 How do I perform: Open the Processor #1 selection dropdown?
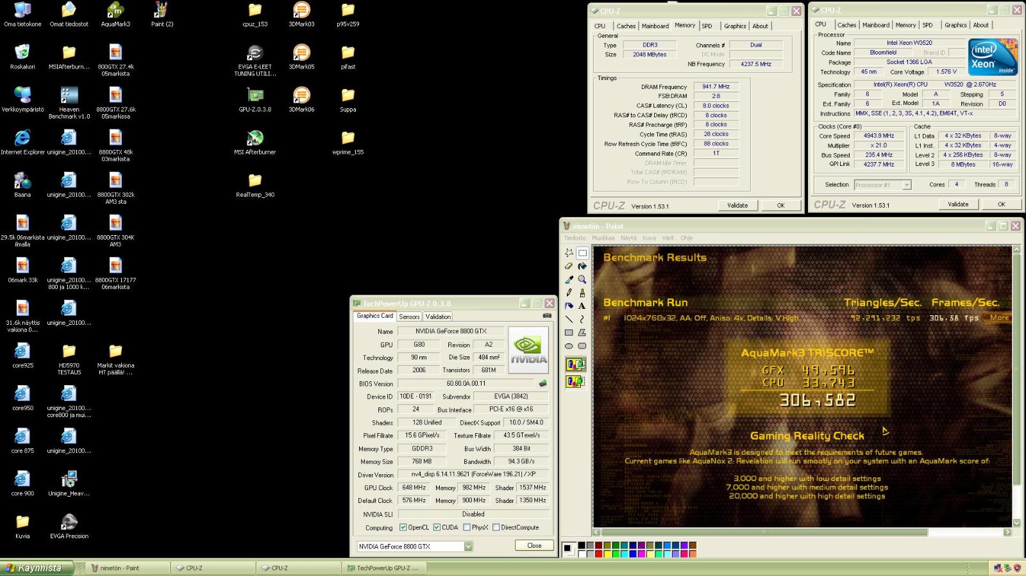click(x=907, y=185)
